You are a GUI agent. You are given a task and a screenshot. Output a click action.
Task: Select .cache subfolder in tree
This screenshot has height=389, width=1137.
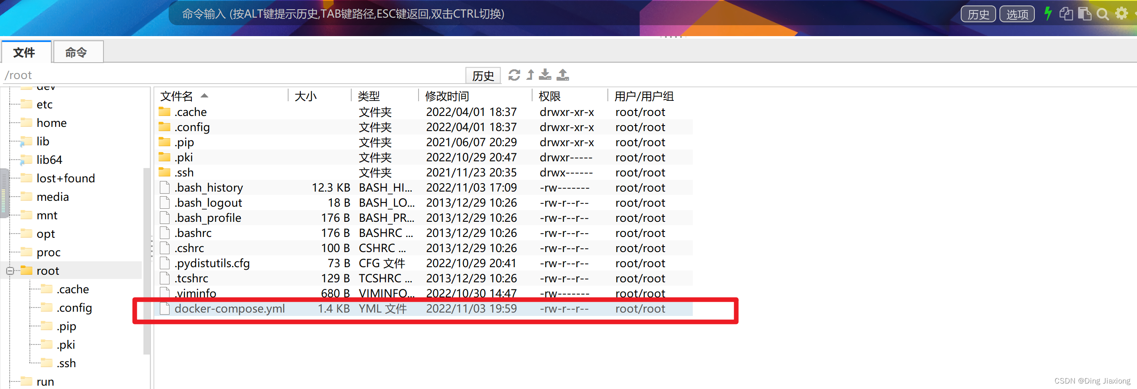[72, 289]
